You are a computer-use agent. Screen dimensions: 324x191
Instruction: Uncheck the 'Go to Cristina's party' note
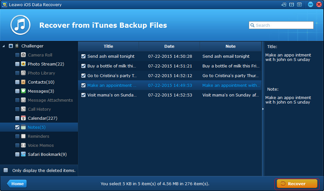click(84, 76)
